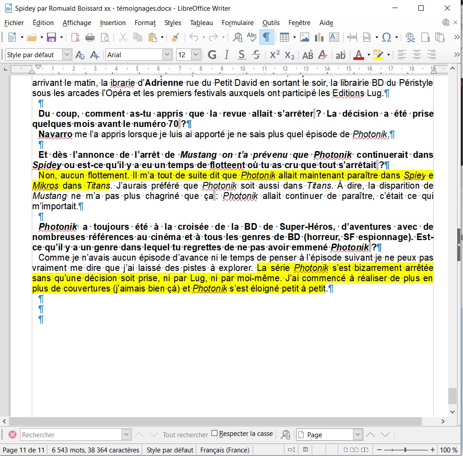Clear direct formatting icon
The image size is (463, 456).
click(323, 55)
